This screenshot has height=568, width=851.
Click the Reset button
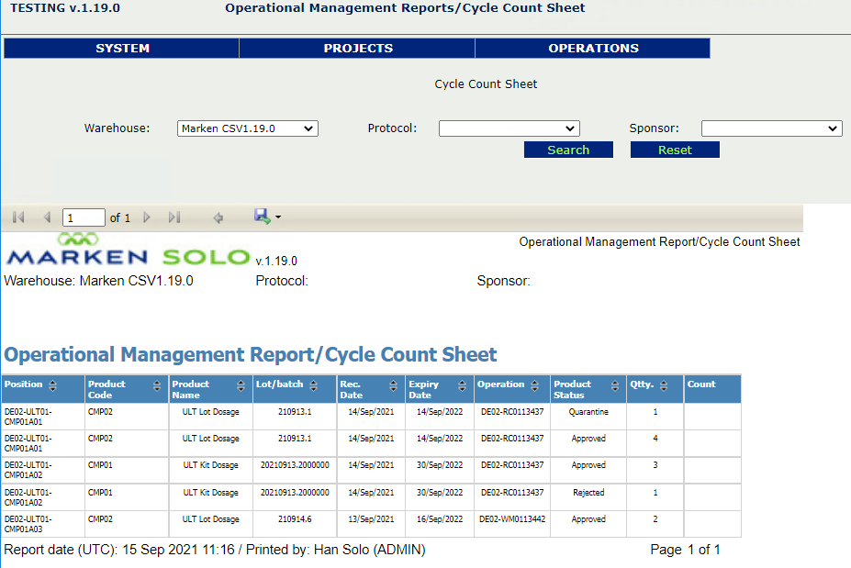(x=675, y=150)
